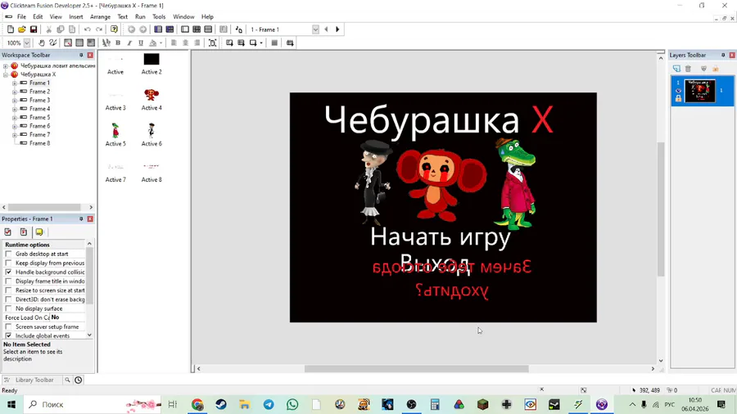Open a file with the folder icon
The width and height of the screenshot is (737, 414).
coord(21,29)
